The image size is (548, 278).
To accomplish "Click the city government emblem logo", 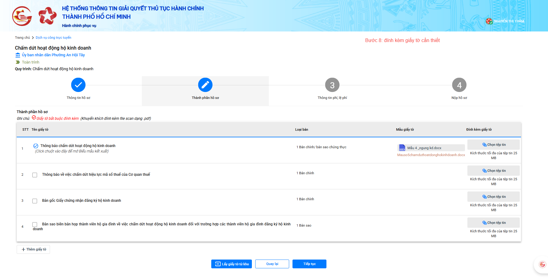I will click(x=22, y=16).
